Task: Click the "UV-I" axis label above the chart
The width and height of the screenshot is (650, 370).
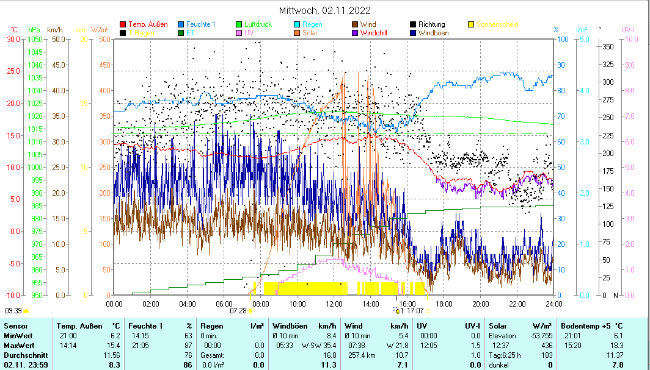Action: pos(627,30)
